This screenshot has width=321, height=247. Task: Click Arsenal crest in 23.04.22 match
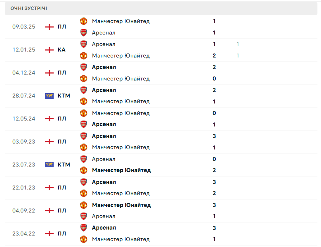[83, 228]
